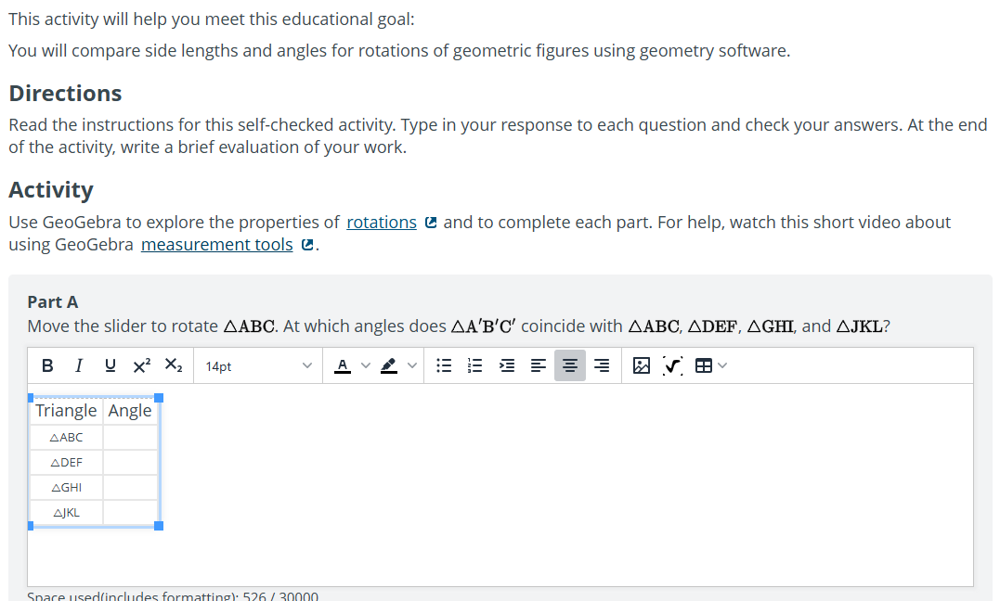This screenshot has width=1000, height=601.
Task: Insert a numbered list
Action: coord(475,365)
